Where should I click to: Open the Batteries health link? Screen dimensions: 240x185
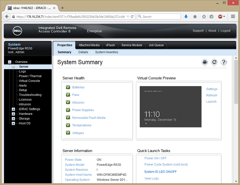(78, 87)
